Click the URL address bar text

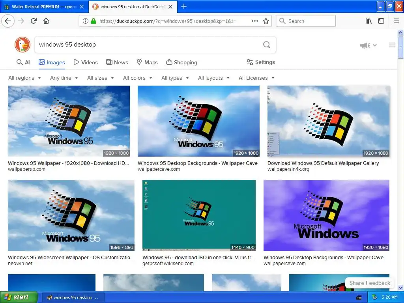tap(167, 21)
